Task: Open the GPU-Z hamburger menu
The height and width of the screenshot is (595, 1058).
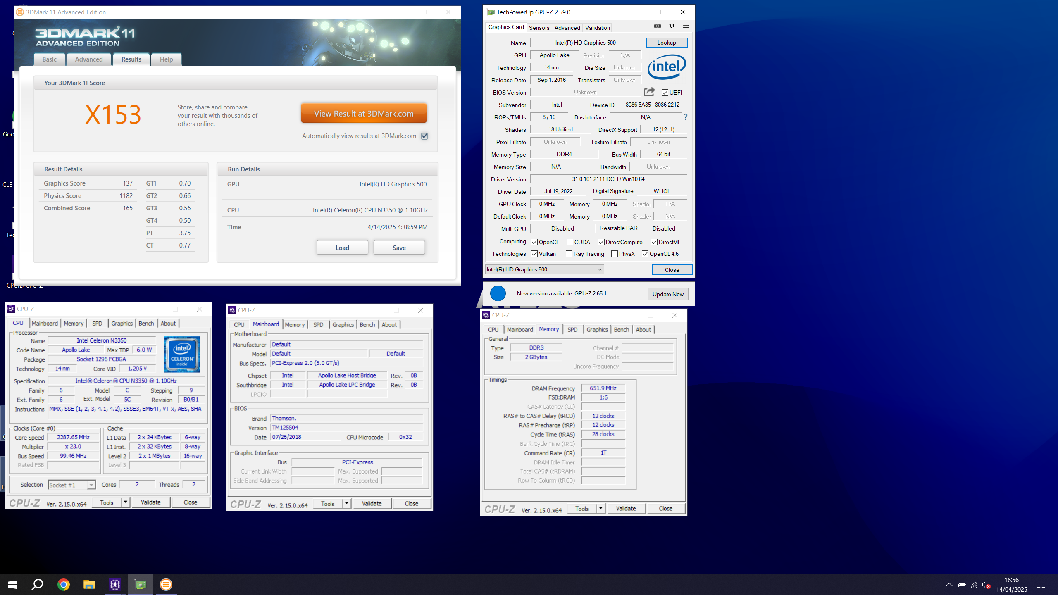Action: click(x=686, y=26)
